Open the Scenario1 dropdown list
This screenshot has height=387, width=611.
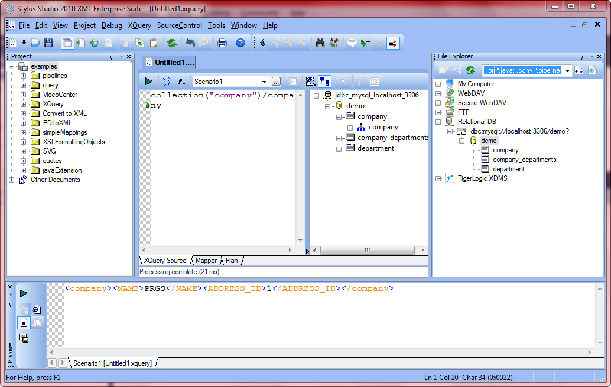[264, 82]
